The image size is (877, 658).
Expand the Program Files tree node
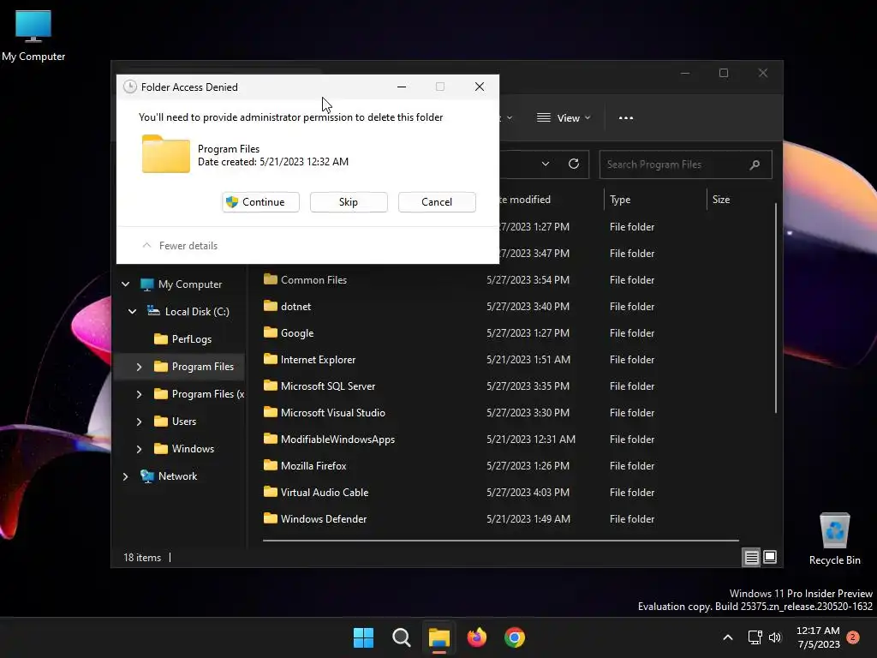pos(140,367)
